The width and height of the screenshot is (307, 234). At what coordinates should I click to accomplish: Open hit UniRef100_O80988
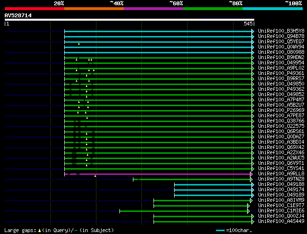(281, 52)
